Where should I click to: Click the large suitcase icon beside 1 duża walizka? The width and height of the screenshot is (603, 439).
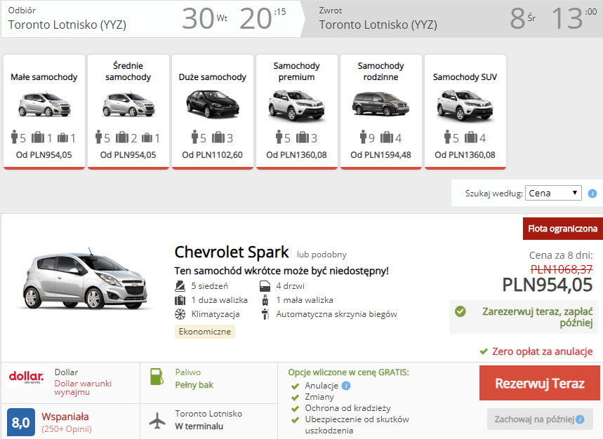coord(180,300)
